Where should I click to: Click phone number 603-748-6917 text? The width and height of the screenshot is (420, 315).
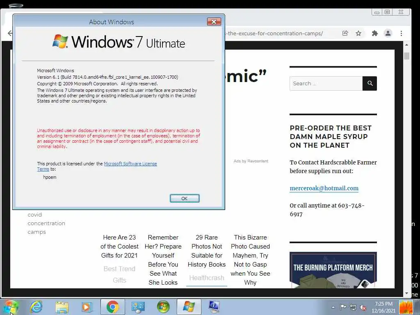tap(327, 210)
